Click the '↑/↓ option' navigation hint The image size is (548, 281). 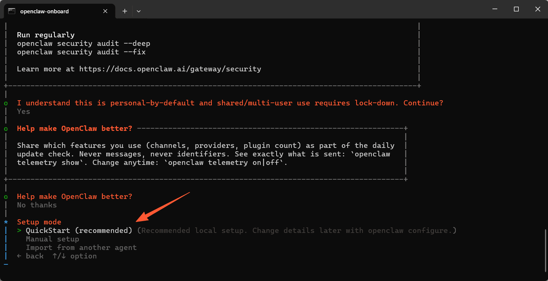click(75, 256)
